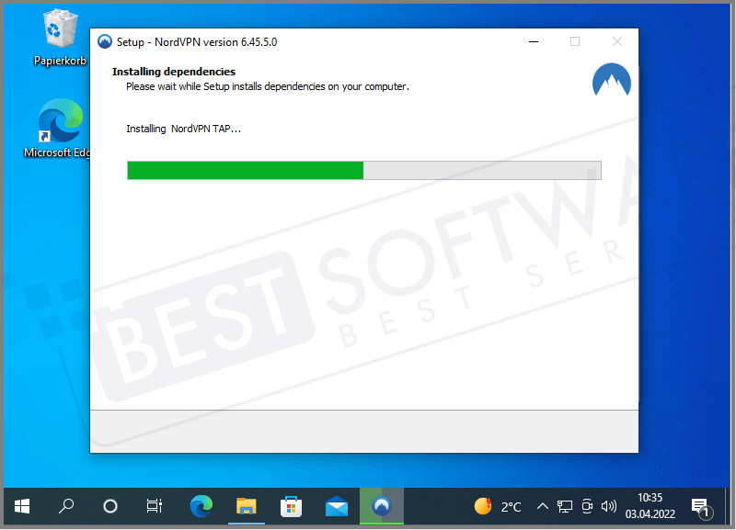Select the NordVPN Setup taskbar button
Screen dimensions: 736x530
click(x=381, y=506)
